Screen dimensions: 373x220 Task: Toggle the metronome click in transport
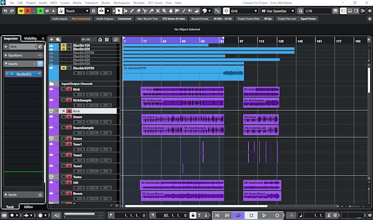pos(329,216)
